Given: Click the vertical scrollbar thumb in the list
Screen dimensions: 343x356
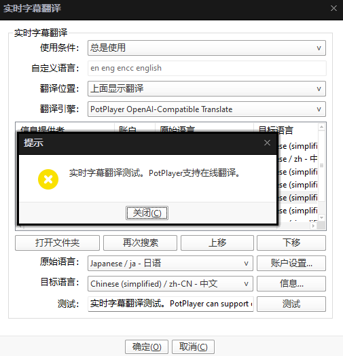Looking at the screenshot, I should click(321, 165).
